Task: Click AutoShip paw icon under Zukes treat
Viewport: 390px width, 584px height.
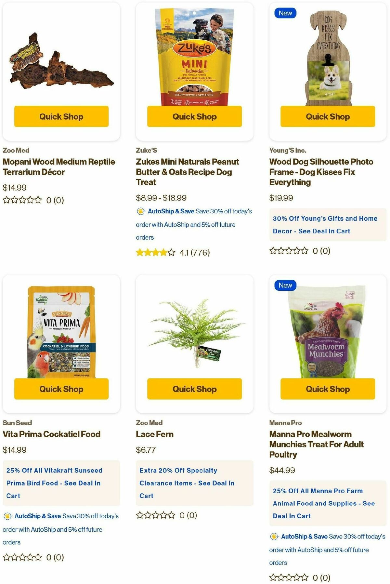Action: tap(141, 211)
